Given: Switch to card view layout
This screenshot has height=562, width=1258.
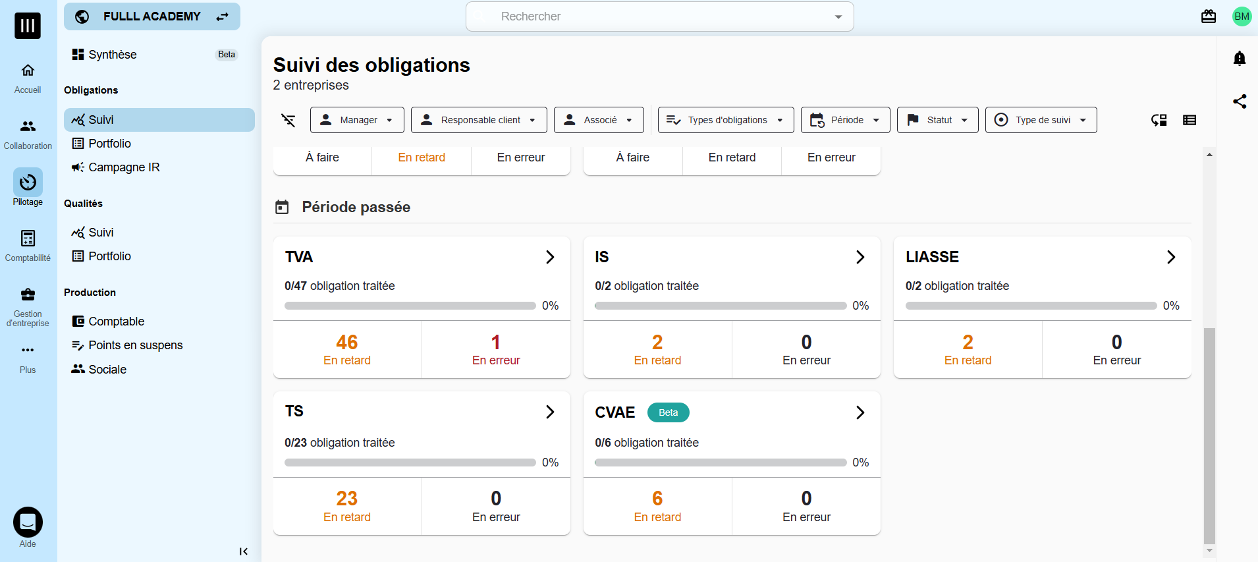Looking at the screenshot, I should 1159,120.
